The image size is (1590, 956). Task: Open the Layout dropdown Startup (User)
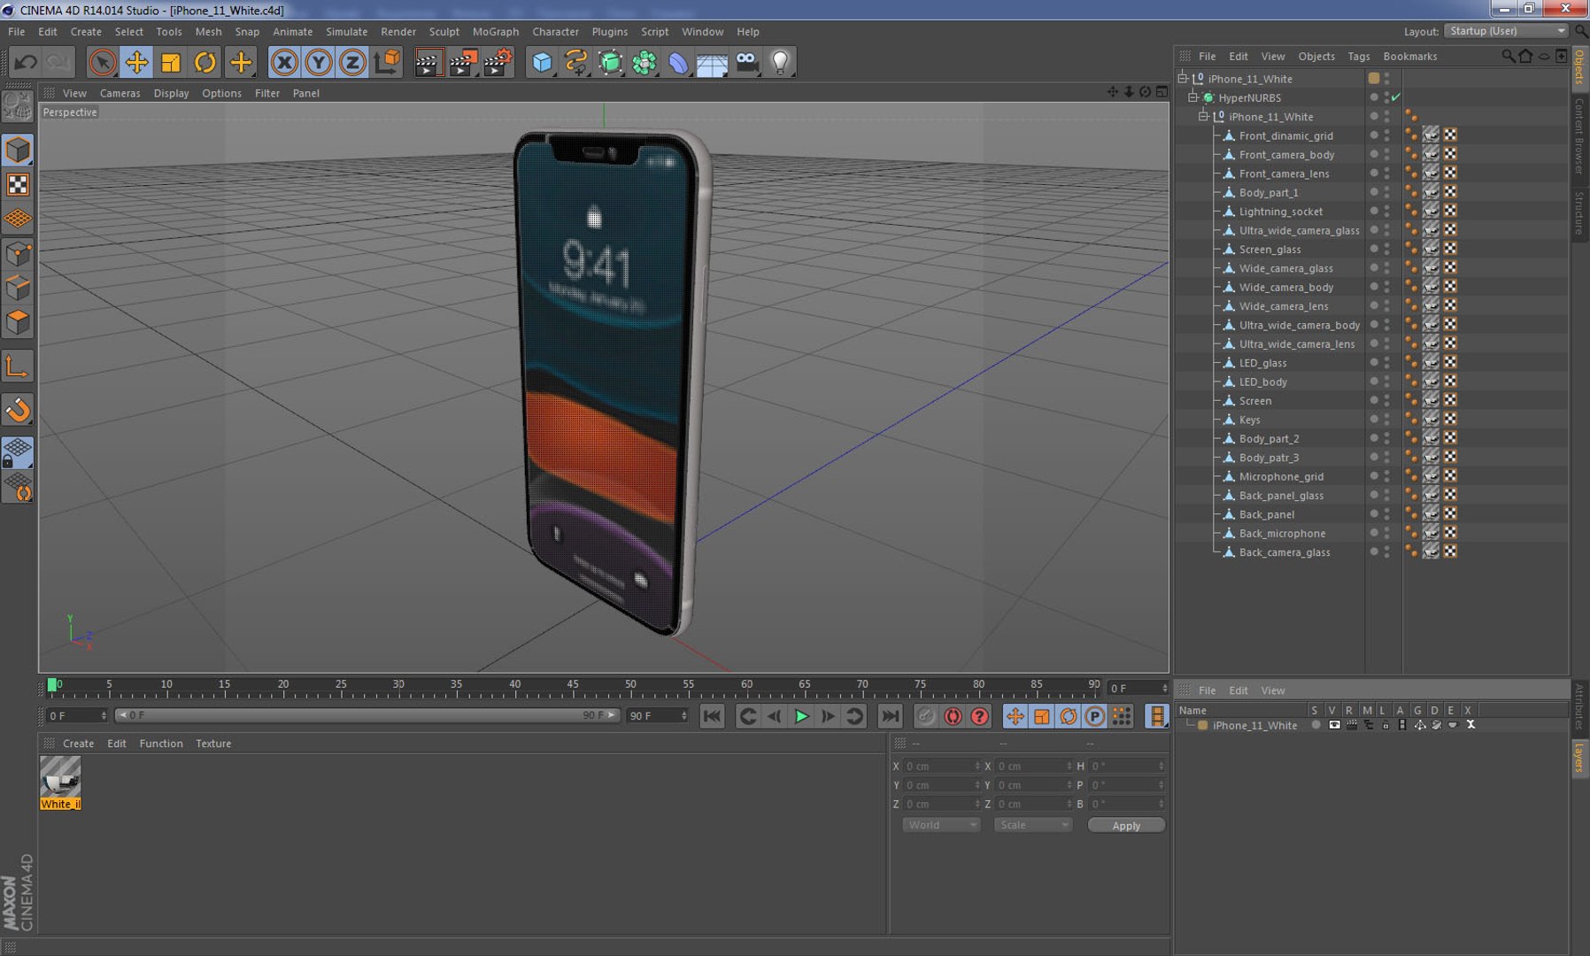point(1507,31)
